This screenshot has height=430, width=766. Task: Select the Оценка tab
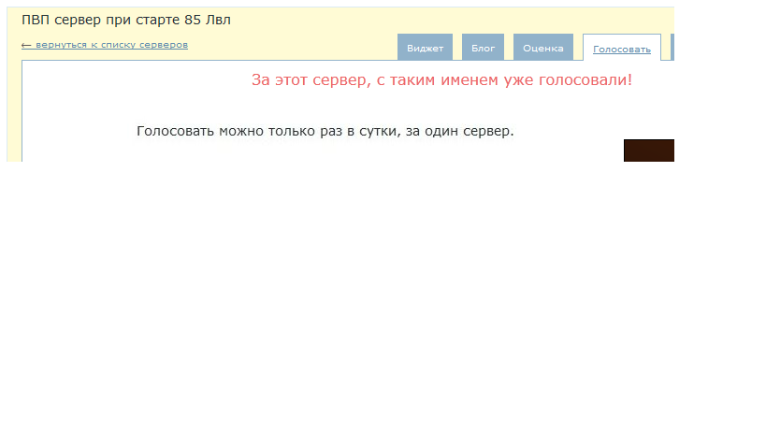[x=542, y=48]
